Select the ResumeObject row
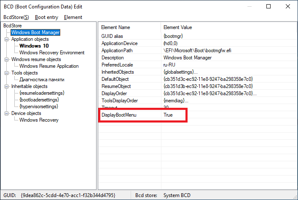The height and width of the screenshot is (200, 298). [198, 86]
